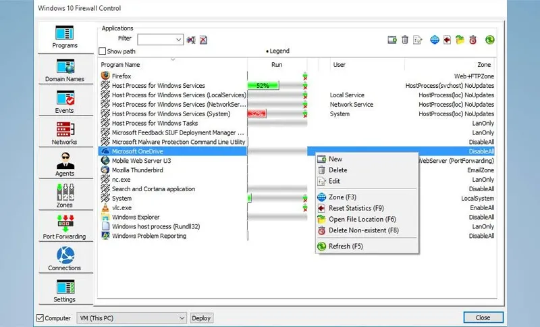Click the Program Name column header
The height and width of the screenshot is (327, 540).
[x=173, y=64]
